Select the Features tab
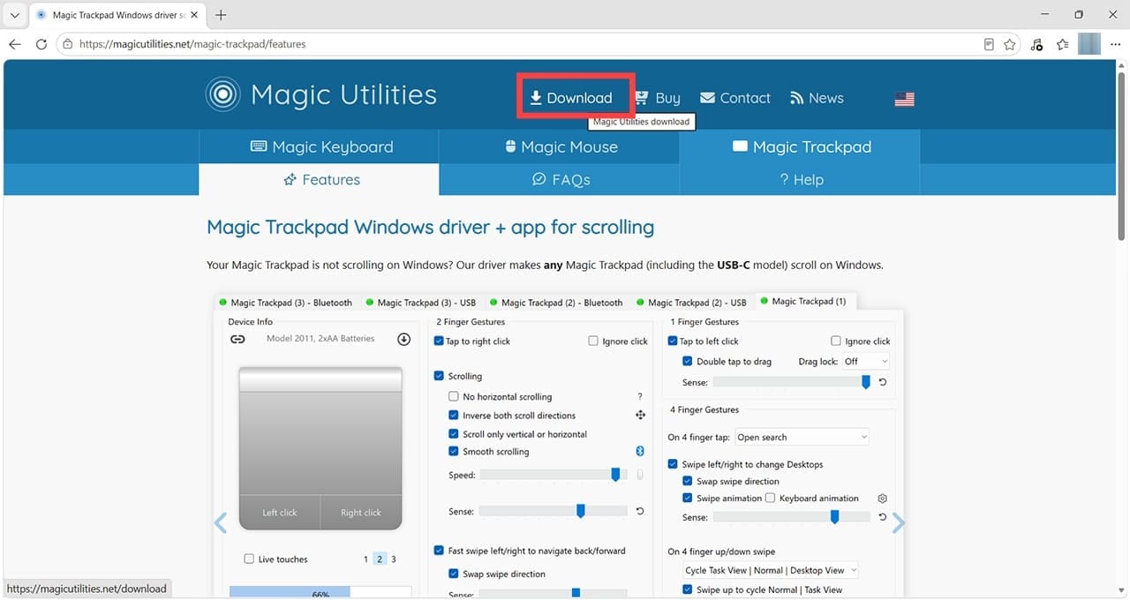This screenshot has height=600, width=1130. [320, 179]
